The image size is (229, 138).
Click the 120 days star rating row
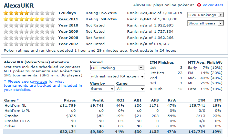(29, 13)
